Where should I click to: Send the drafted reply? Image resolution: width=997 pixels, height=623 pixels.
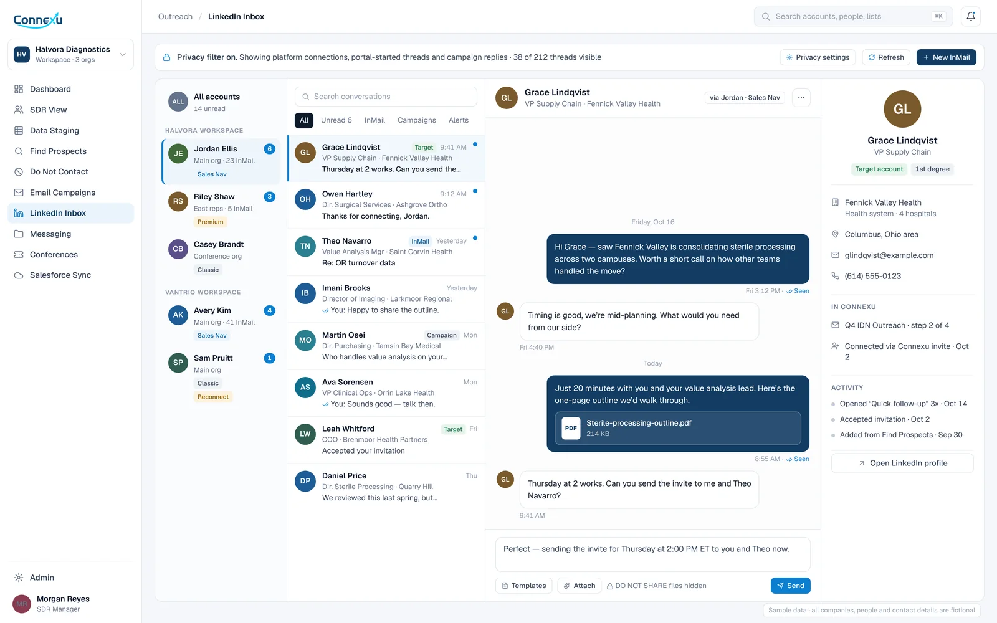(791, 586)
